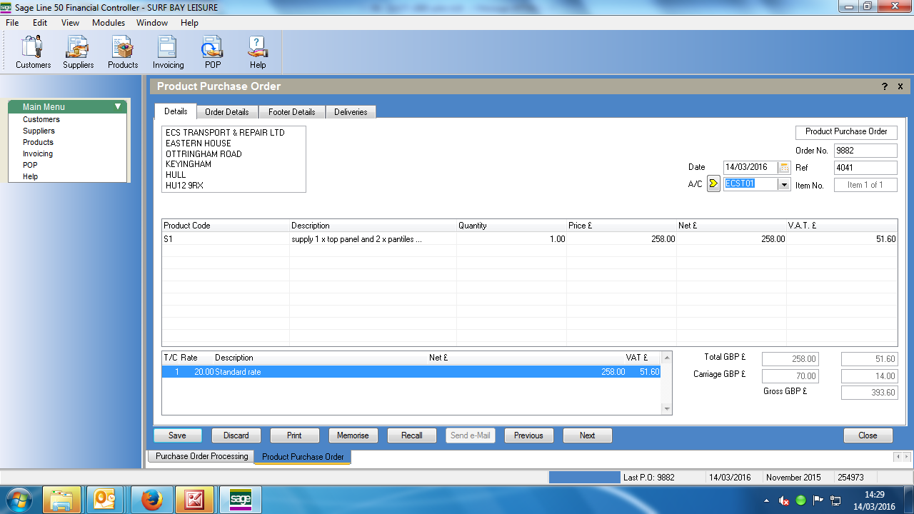Switch to the Order Details tab
Image resolution: width=914 pixels, height=514 pixels.
(x=227, y=112)
